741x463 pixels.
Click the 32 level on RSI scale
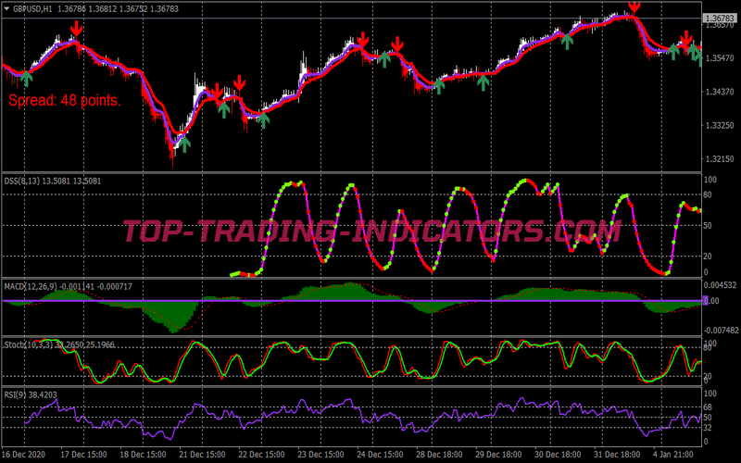point(708,428)
